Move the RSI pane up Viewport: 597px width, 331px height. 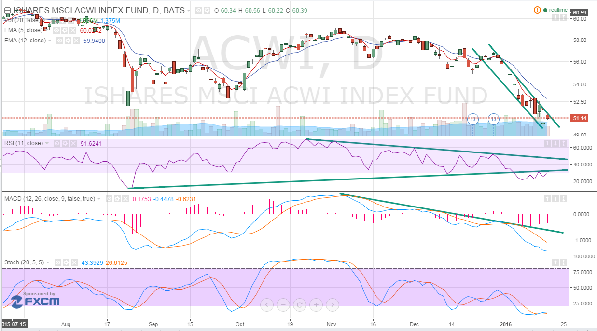(547, 143)
